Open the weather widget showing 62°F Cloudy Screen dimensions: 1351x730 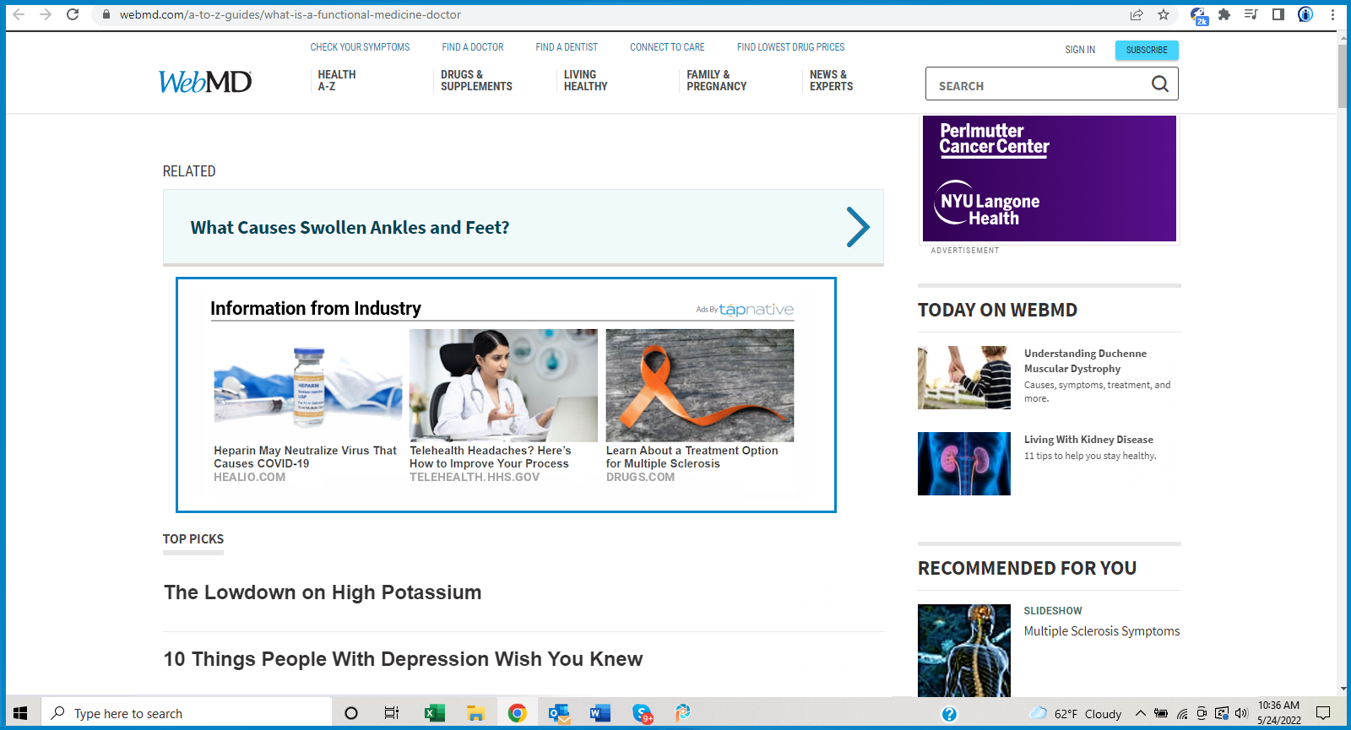pyautogui.click(x=1076, y=713)
